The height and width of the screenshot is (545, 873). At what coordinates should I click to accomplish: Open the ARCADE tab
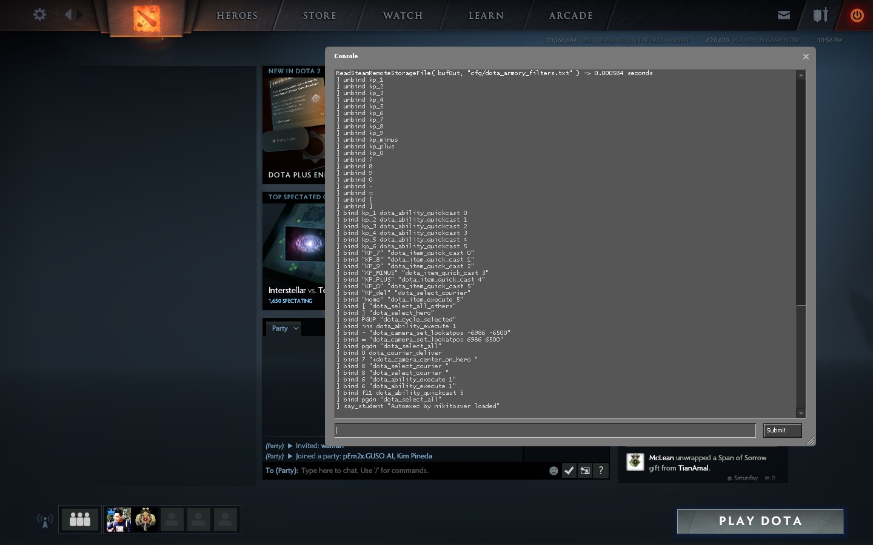pos(570,16)
